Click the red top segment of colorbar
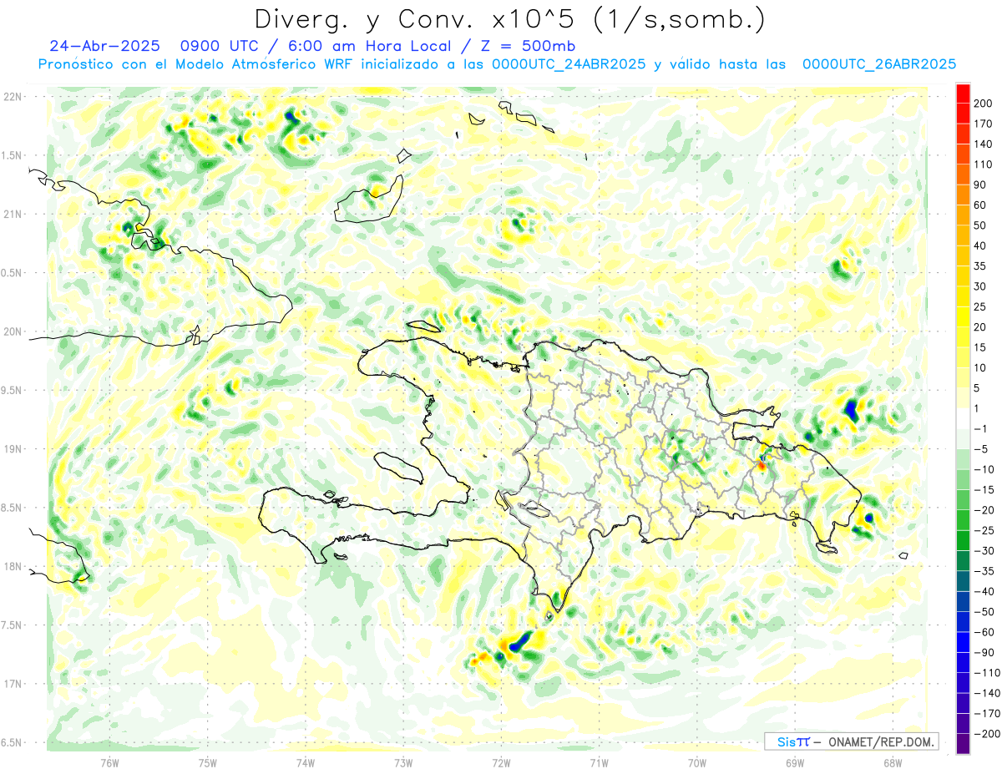This screenshot has height=774, width=1002. (x=963, y=93)
